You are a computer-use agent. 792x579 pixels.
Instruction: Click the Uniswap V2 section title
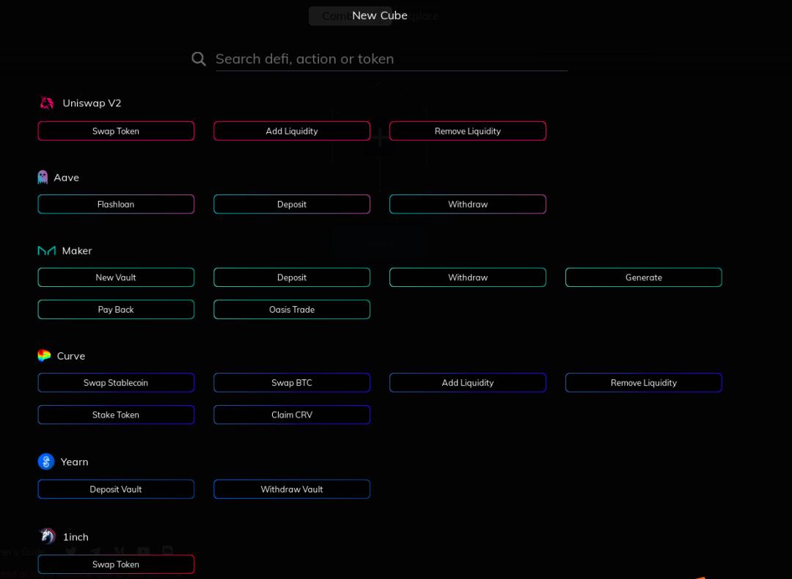point(92,103)
